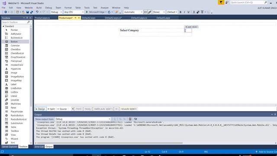Screen dimensions: 277x156
Task: Click the Background Color icon
Action: coord(198,12)
